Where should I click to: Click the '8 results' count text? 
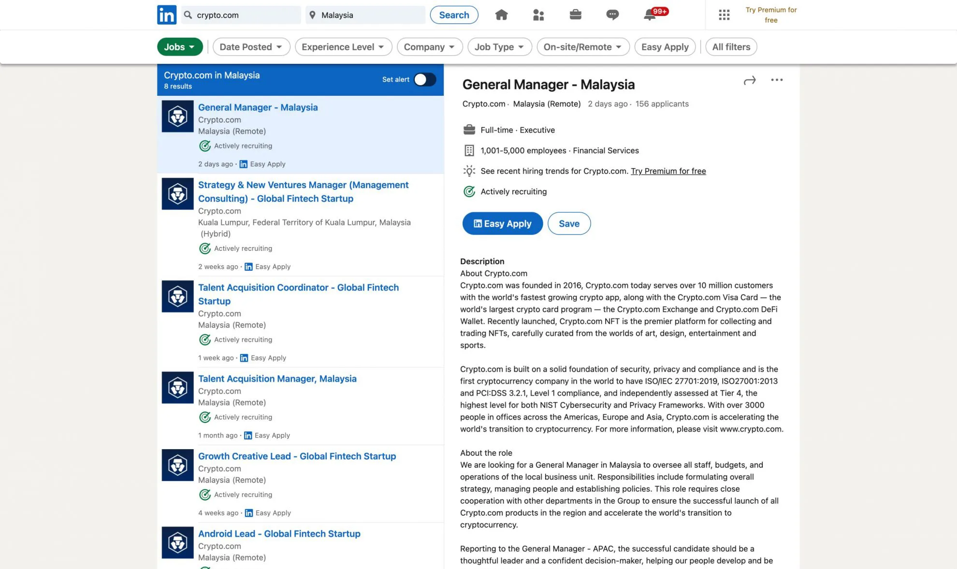coord(178,87)
